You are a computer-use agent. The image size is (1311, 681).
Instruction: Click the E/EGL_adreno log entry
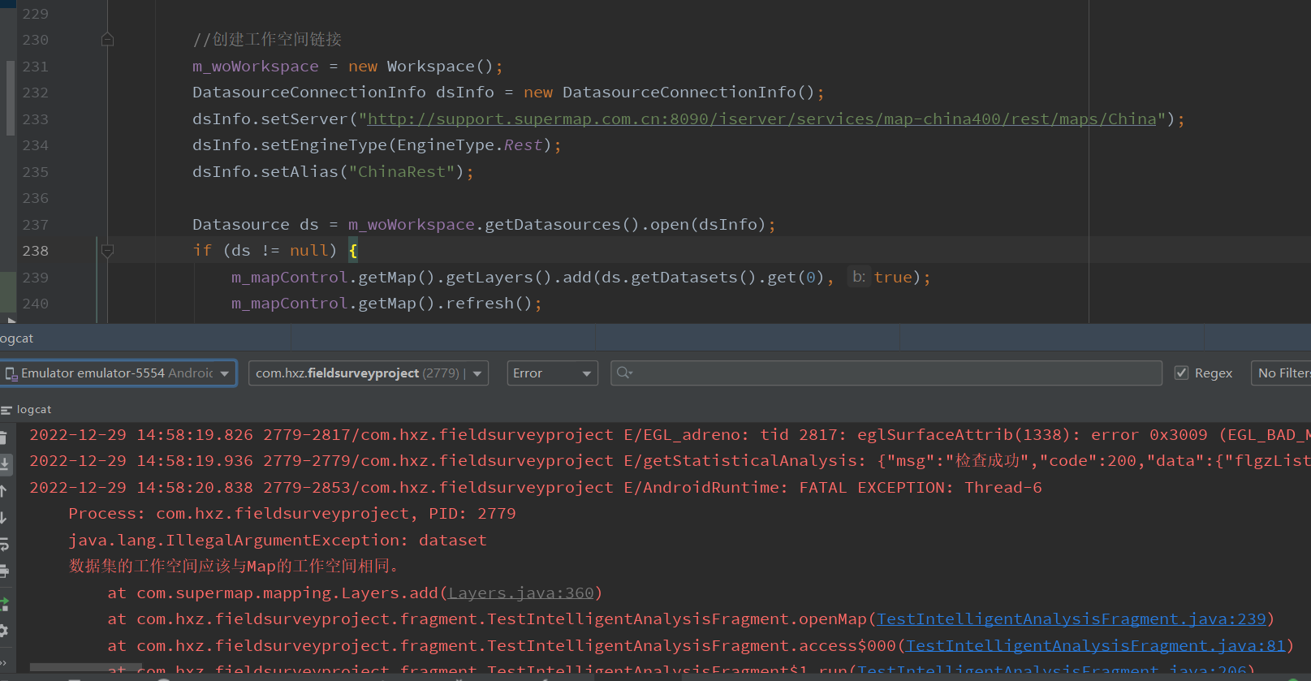coord(671,434)
